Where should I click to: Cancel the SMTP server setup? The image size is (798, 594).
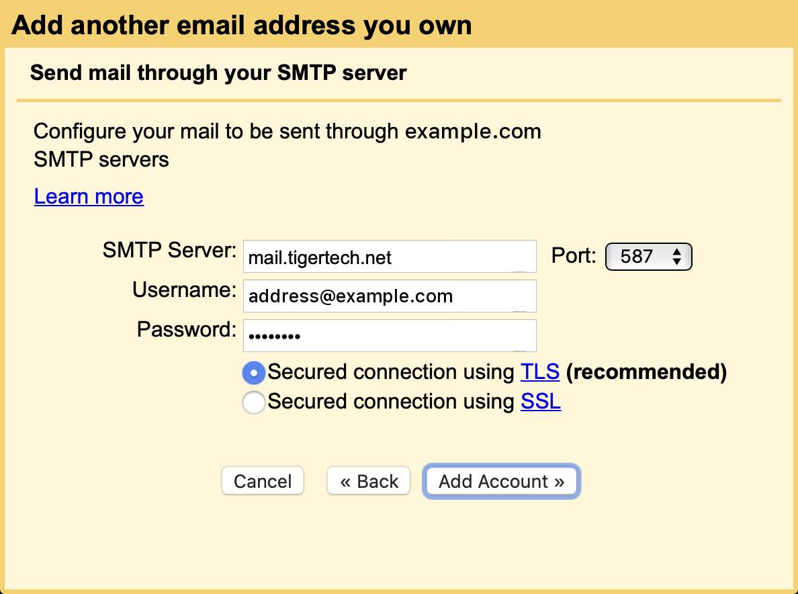[262, 480]
